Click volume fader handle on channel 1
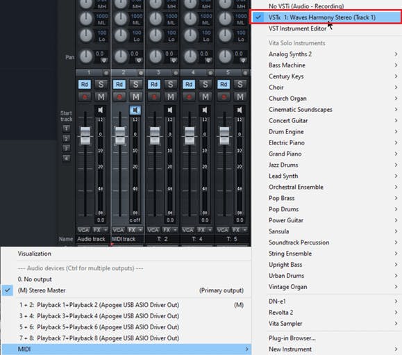 85,136
